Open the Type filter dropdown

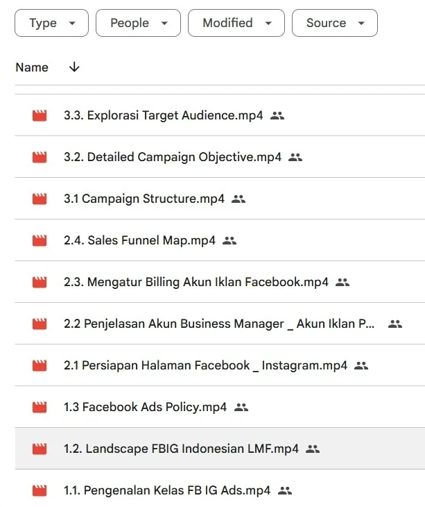pos(51,23)
